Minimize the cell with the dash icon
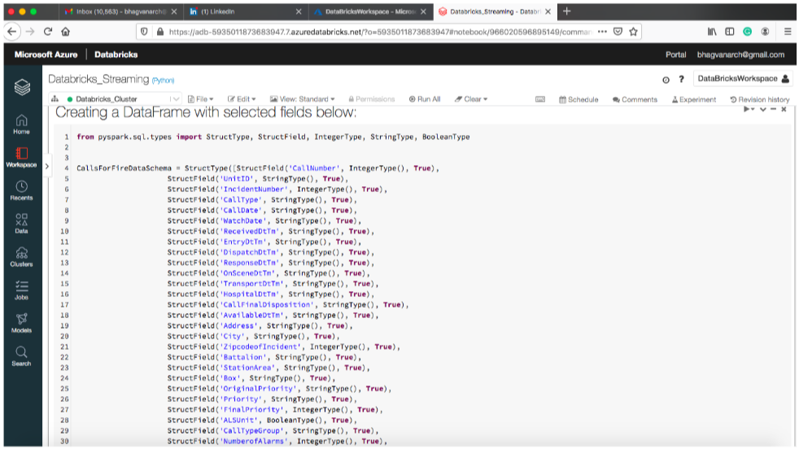The width and height of the screenshot is (799, 449). point(774,109)
